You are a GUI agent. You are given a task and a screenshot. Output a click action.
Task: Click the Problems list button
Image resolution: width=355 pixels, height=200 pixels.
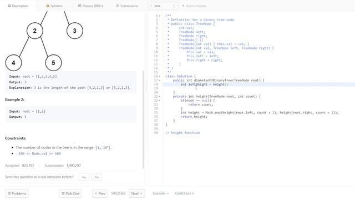17,193
